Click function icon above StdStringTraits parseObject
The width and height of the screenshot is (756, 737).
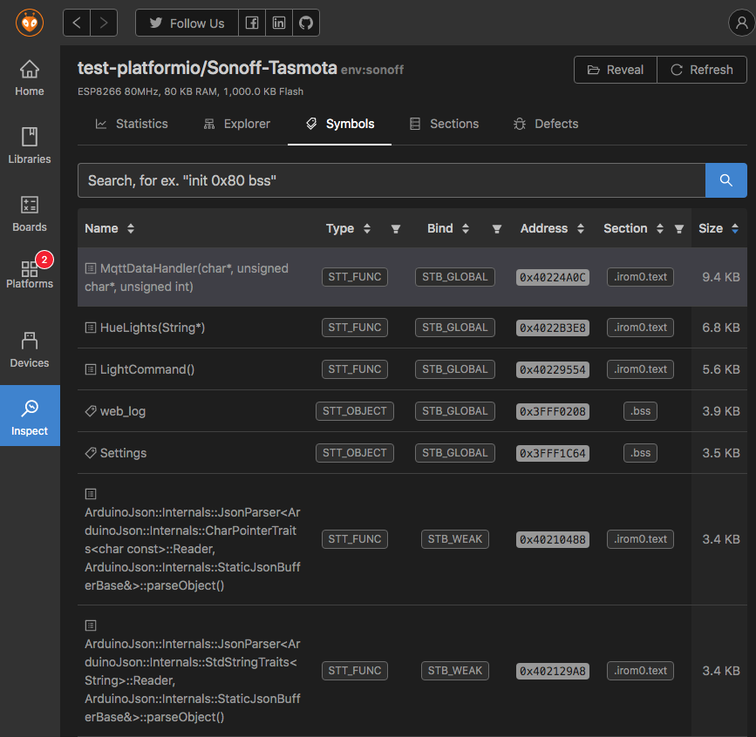point(90,625)
